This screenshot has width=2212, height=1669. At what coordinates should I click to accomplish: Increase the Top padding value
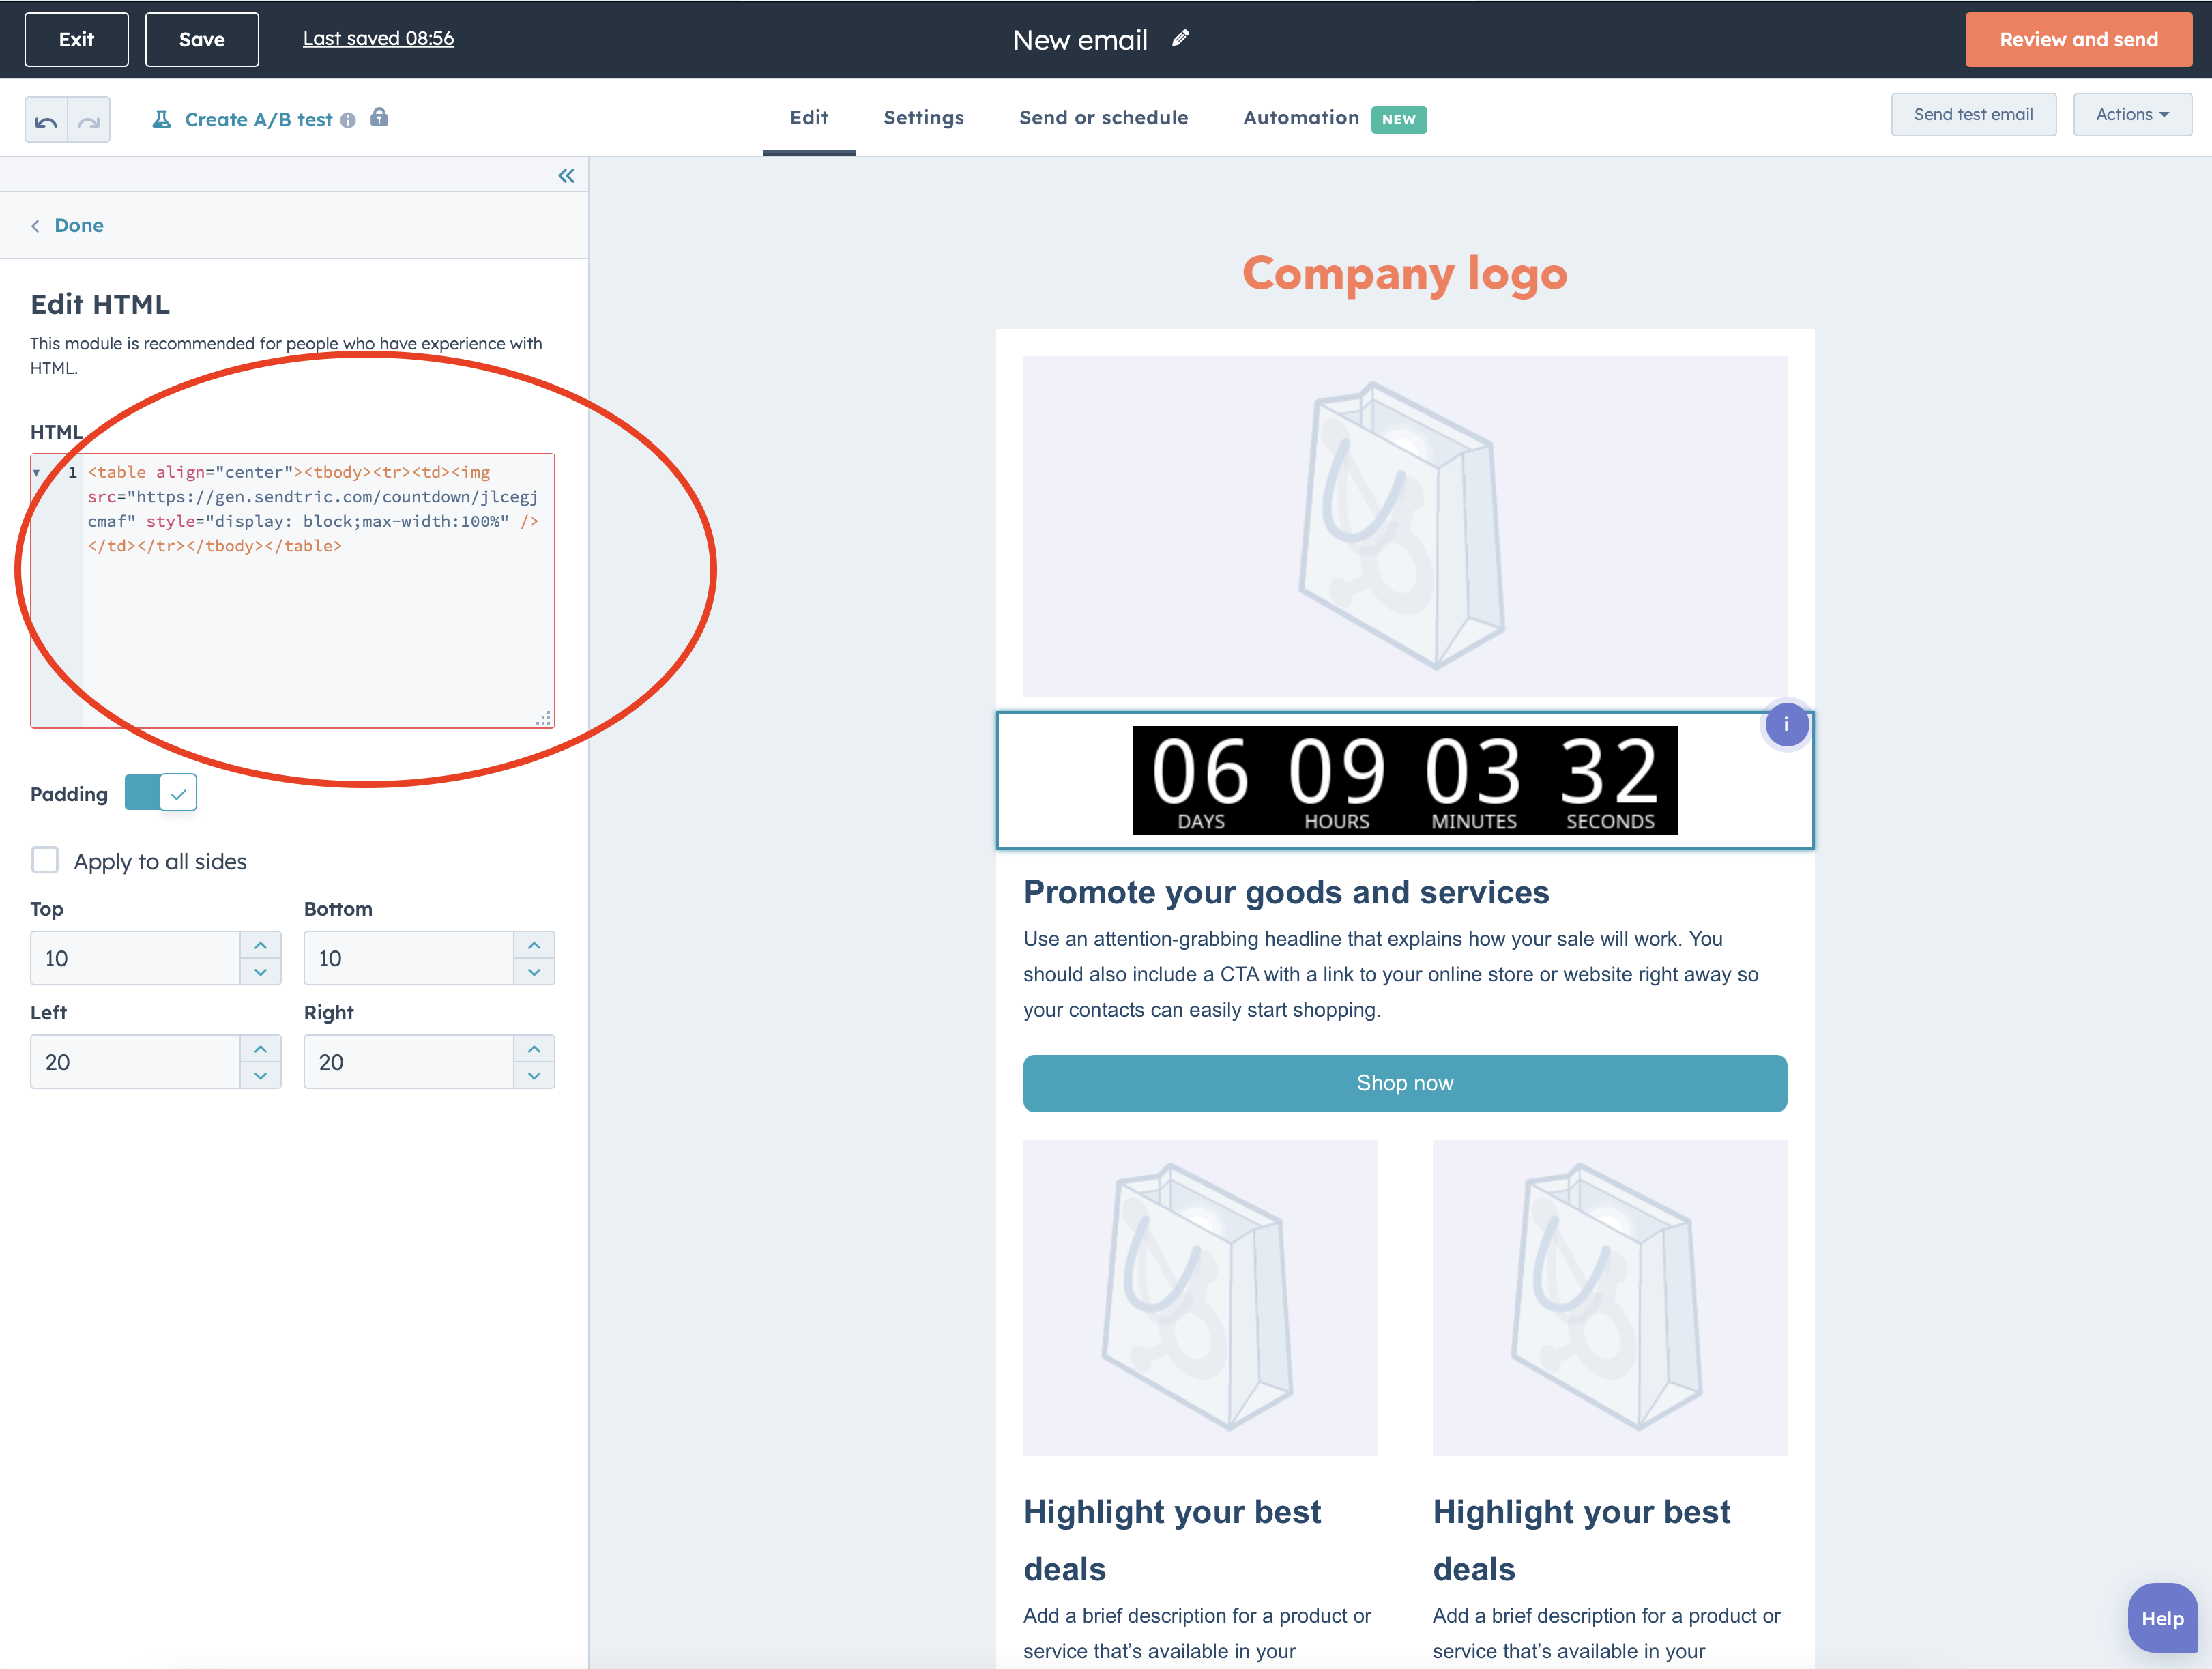(261, 945)
